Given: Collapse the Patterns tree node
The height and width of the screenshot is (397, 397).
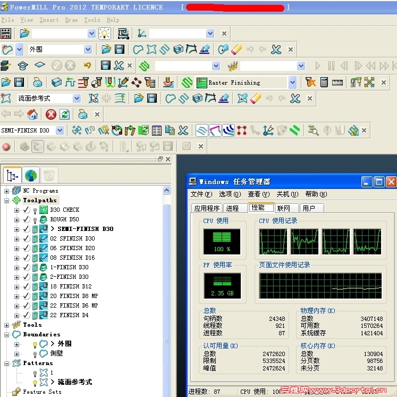Looking at the screenshot, I should [x=6, y=363].
